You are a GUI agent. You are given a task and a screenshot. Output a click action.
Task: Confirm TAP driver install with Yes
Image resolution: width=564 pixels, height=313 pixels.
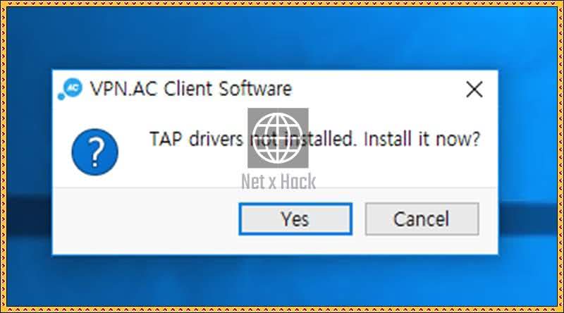pos(295,219)
